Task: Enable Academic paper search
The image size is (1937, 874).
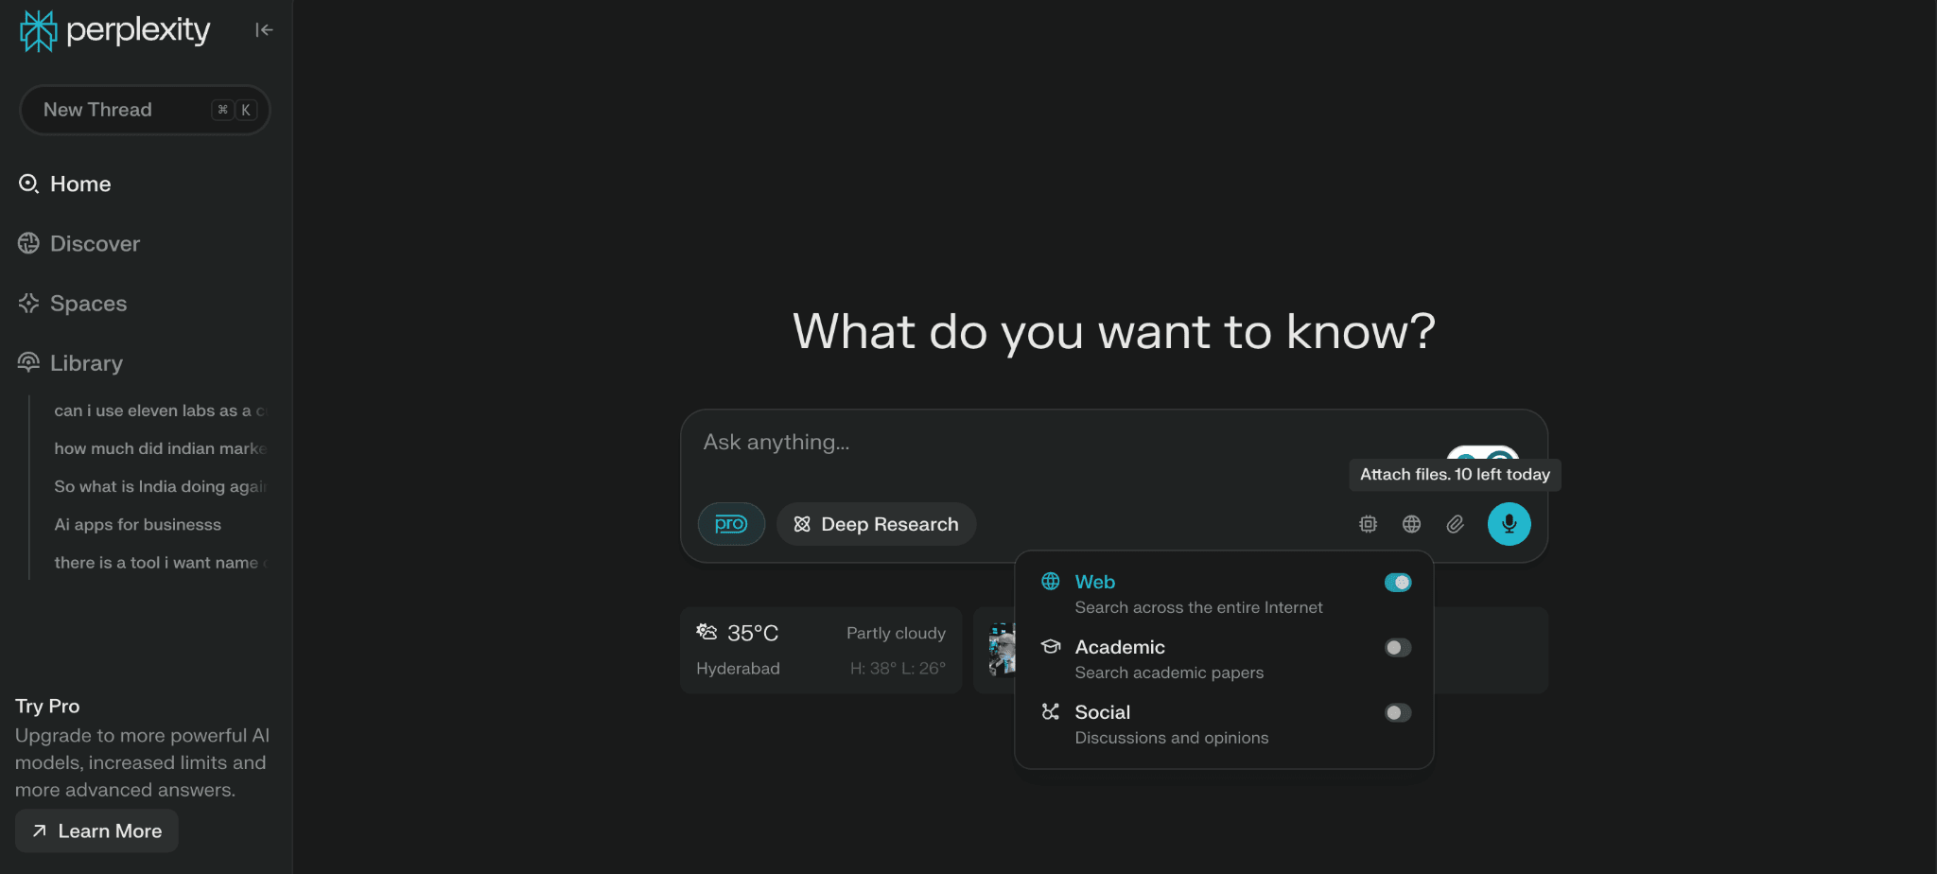Action: pyautogui.click(x=1397, y=648)
